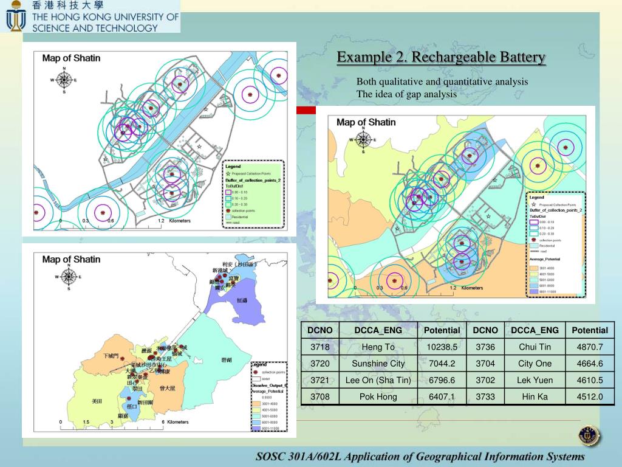Click table cell '7044.2'
The height and width of the screenshot is (467, 622).
[x=442, y=364]
